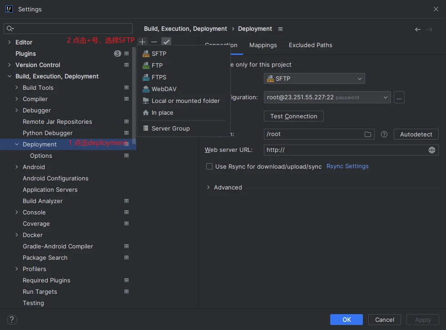Click the OK button
The image size is (446, 330).
point(347,320)
